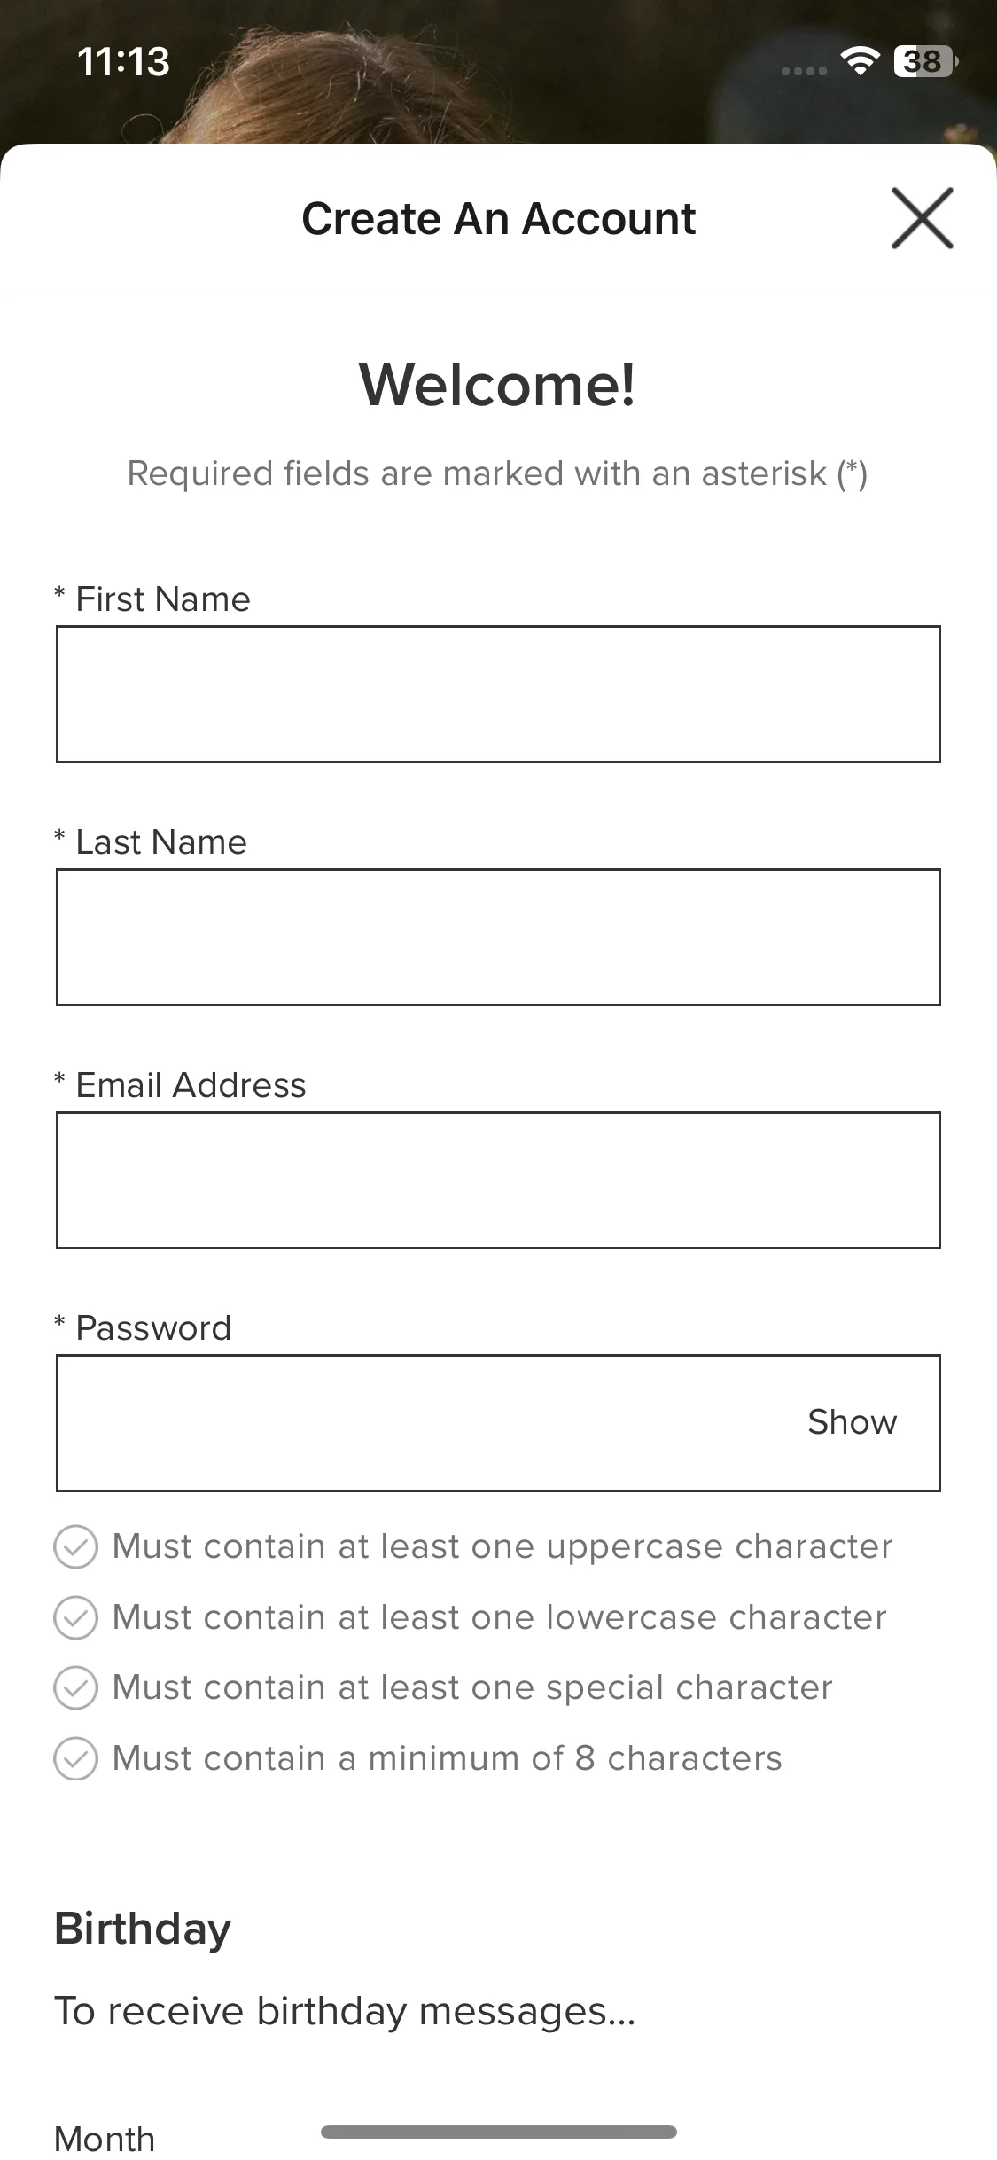
Task: Tap the special character requirement check icon
Action: tap(75, 1687)
